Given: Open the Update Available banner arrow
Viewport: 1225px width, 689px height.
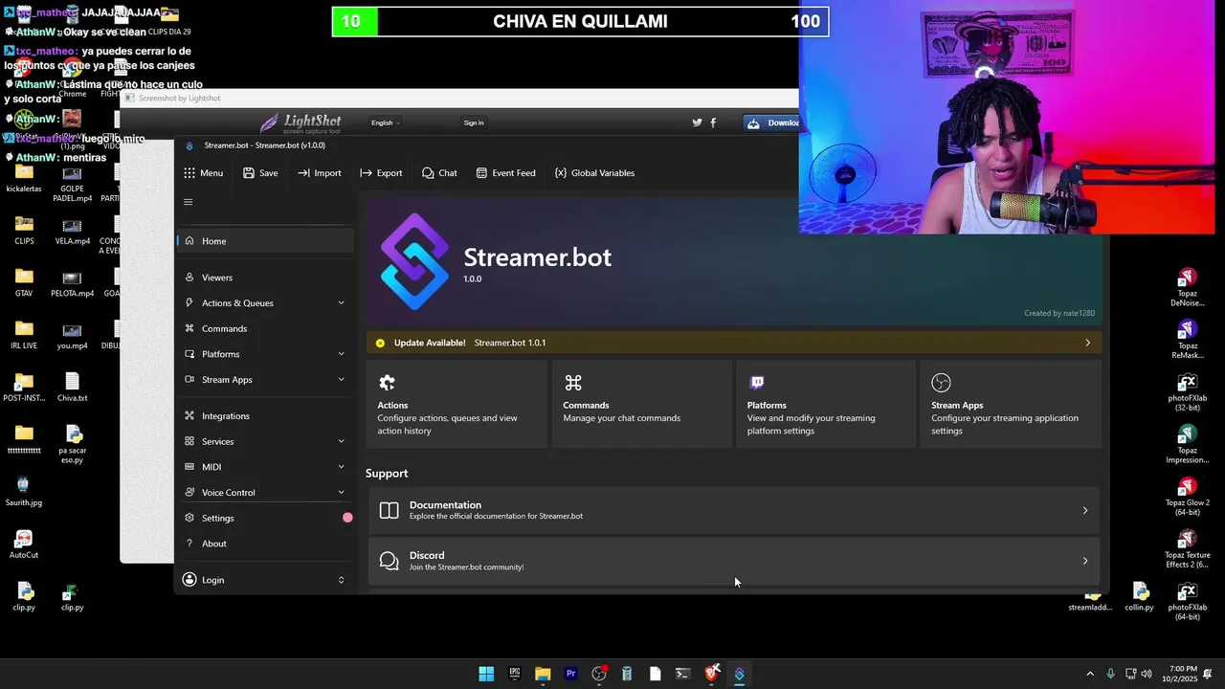Looking at the screenshot, I should tap(1087, 343).
